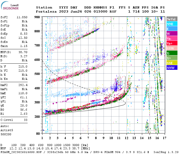Click the h`F2 value 215.0

[23, 71]
